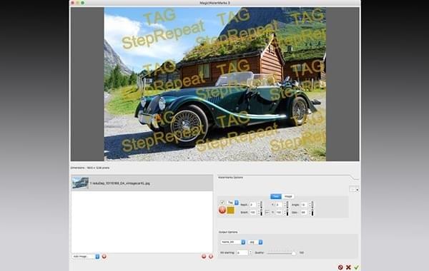The image size is (429, 271).
Task: Open the jpg output format dropdown
Action: pyautogui.click(x=255, y=242)
